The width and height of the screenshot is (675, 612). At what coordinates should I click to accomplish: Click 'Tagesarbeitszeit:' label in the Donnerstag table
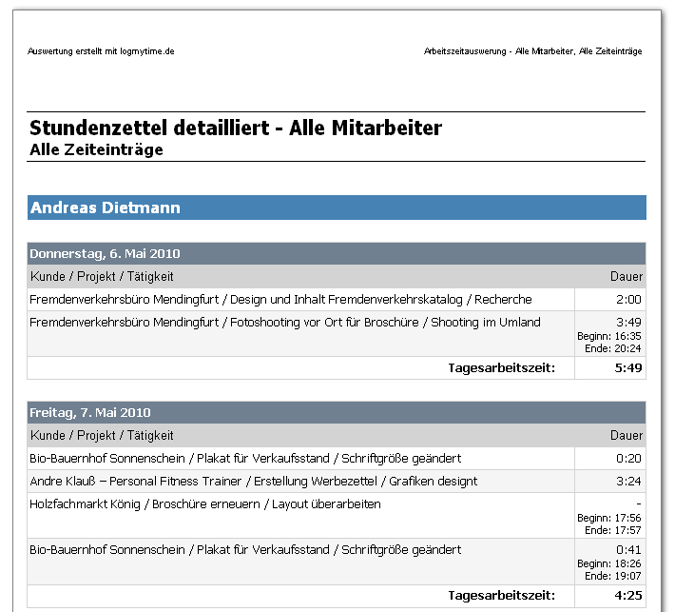coord(502,368)
